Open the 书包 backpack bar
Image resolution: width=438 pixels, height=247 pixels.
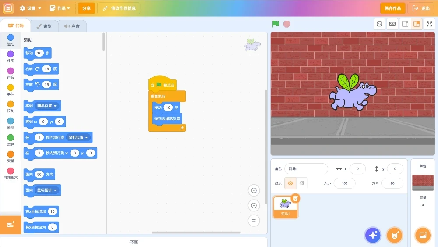click(x=134, y=242)
